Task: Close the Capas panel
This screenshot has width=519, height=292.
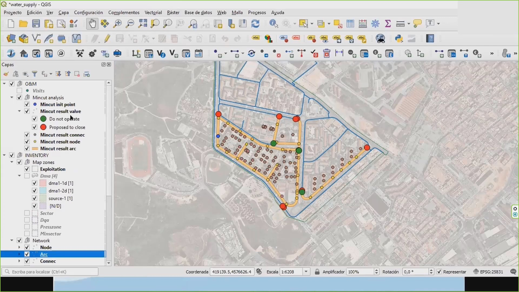Action: coord(109,64)
